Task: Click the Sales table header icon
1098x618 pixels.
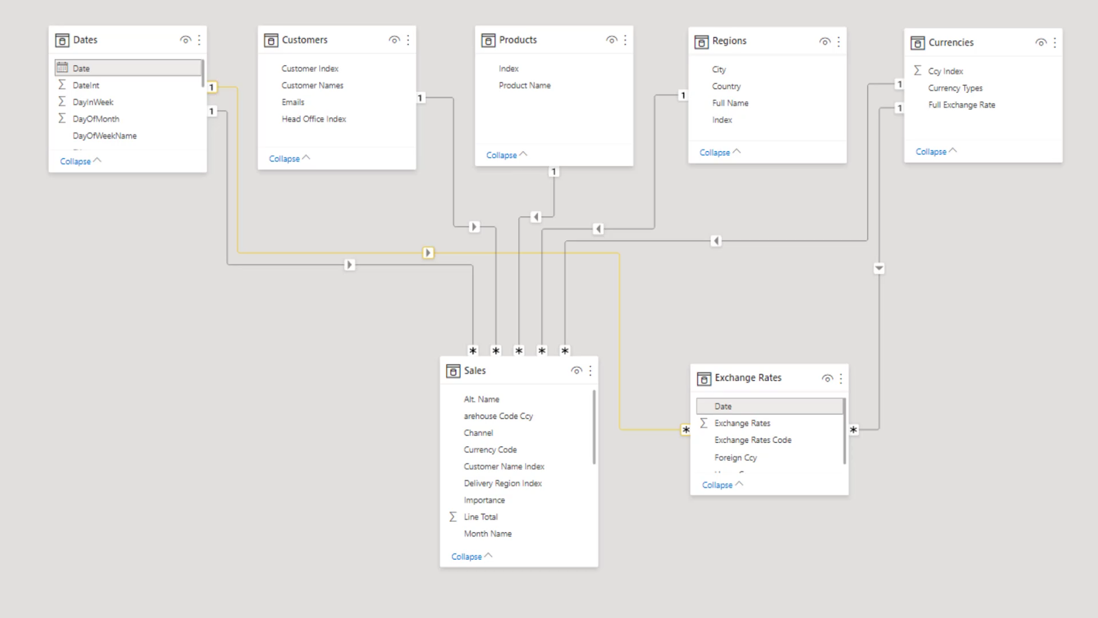Action: [453, 371]
